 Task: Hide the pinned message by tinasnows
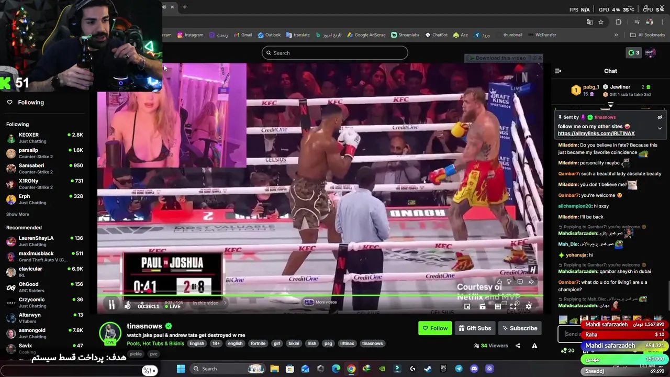pyautogui.click(x=660, y=117)
